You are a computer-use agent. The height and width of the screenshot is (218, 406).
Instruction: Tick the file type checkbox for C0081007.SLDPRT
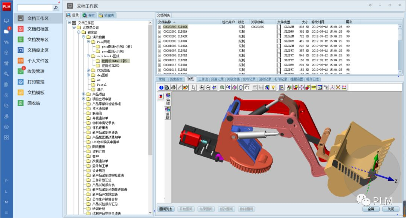(279, 50)
